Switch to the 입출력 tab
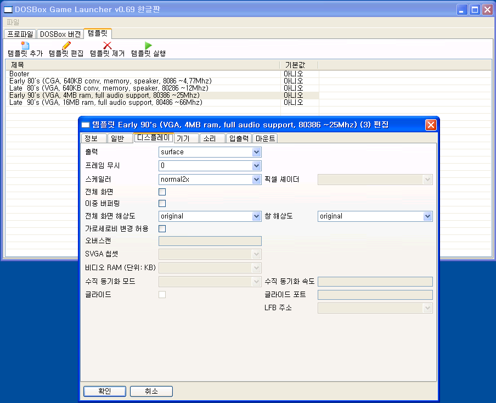Screen dimensions: 496x403 [x=239, y=138]
